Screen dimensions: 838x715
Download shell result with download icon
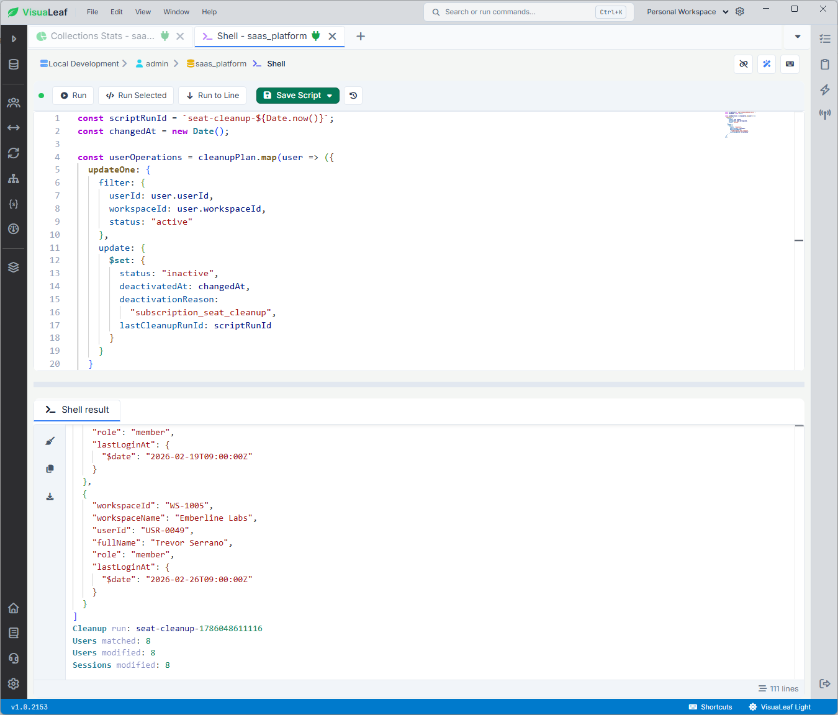pyautogui.click(x=50, y=497)
